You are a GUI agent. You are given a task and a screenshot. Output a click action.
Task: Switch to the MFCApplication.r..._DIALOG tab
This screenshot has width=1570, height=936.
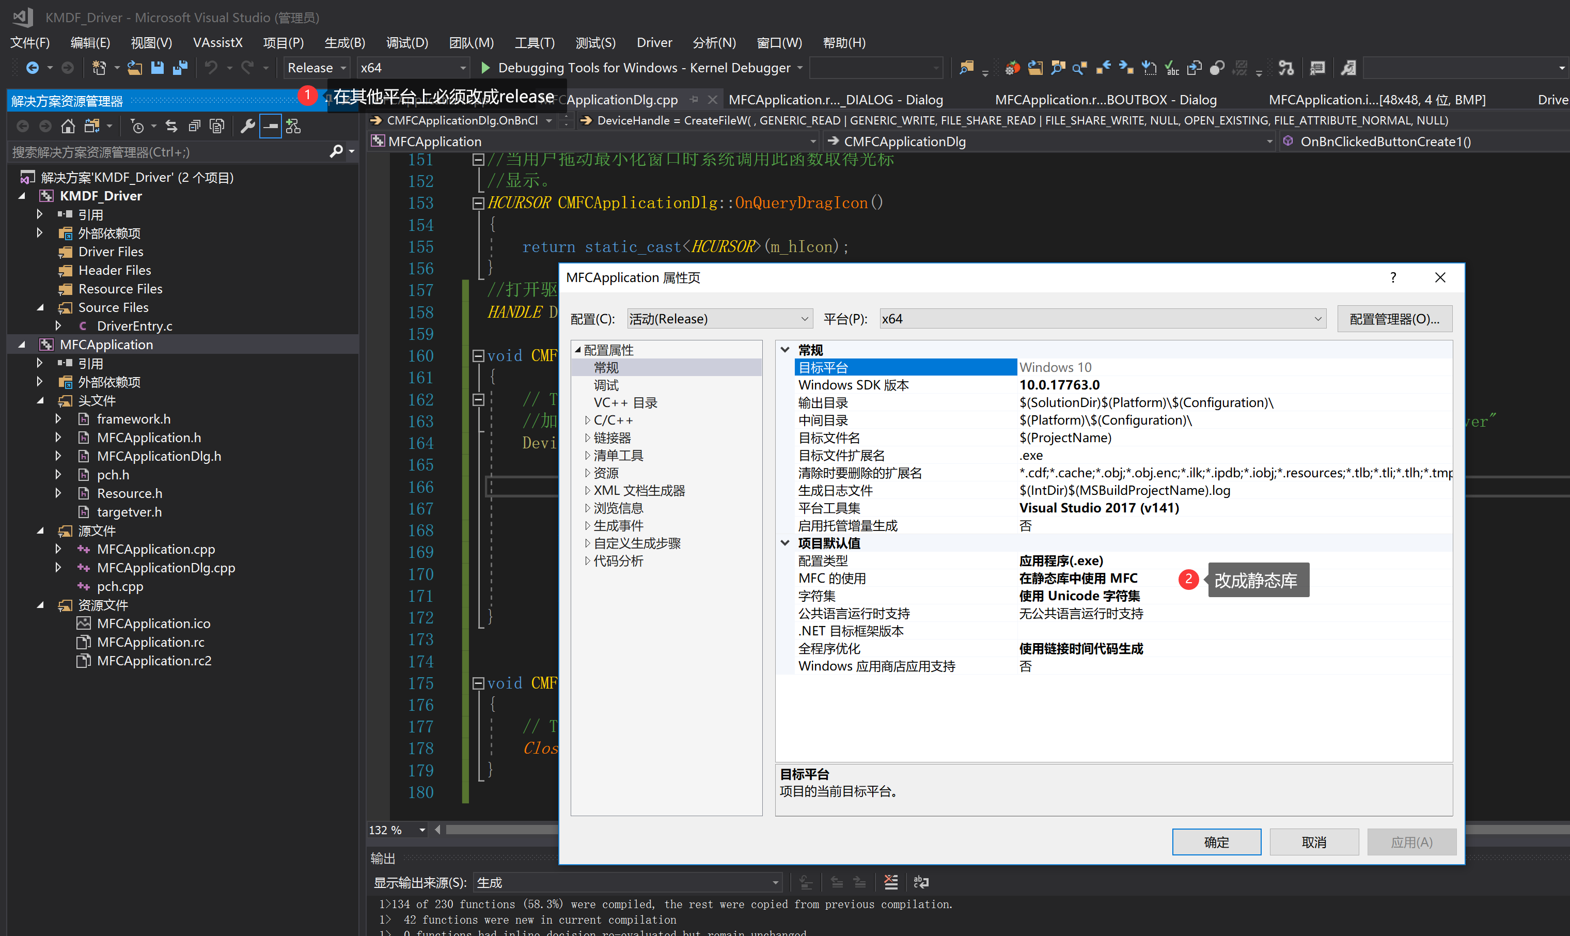836,100
